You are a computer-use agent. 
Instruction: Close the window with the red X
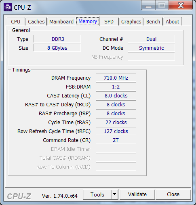pos(181,6)
